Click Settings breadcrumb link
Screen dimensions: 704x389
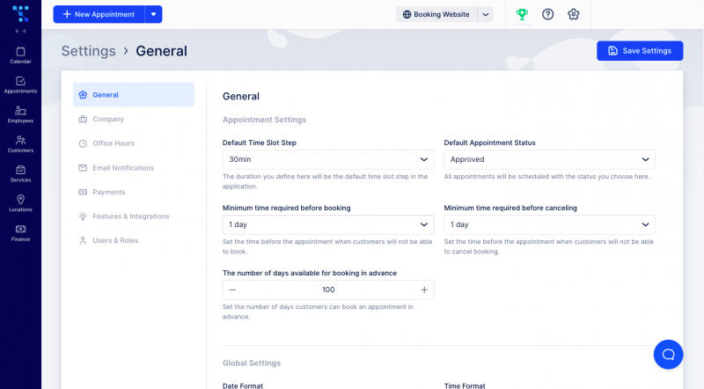click(x=89, y=51)
